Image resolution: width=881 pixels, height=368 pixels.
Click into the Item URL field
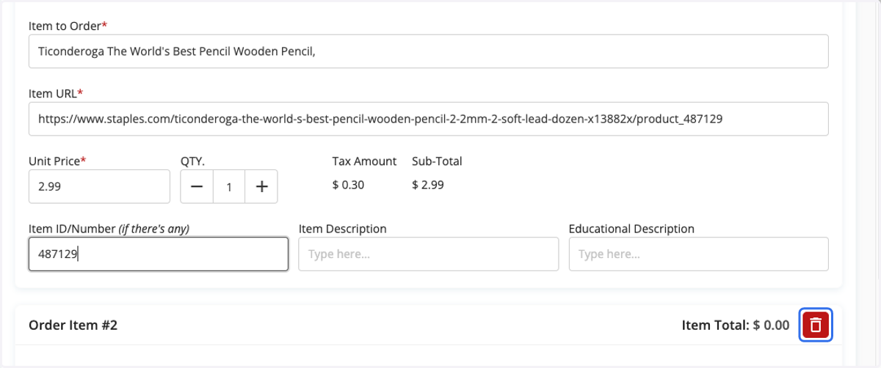point(429,119)
